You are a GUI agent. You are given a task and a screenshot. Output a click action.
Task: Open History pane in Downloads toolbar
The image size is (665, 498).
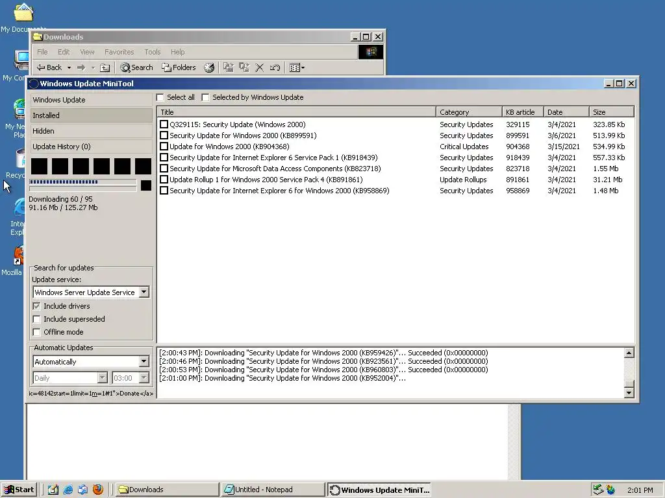pyautogui.click(x=209, y=67)
